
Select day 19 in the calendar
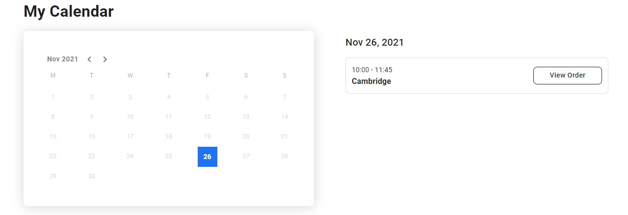pos(208,136)
